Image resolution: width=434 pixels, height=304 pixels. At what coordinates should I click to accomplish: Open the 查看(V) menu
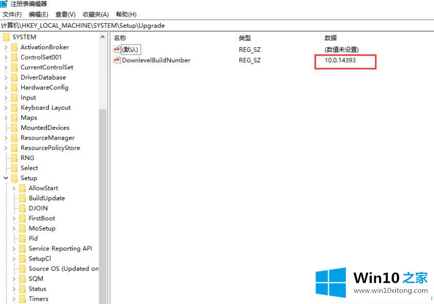(65, 14)
